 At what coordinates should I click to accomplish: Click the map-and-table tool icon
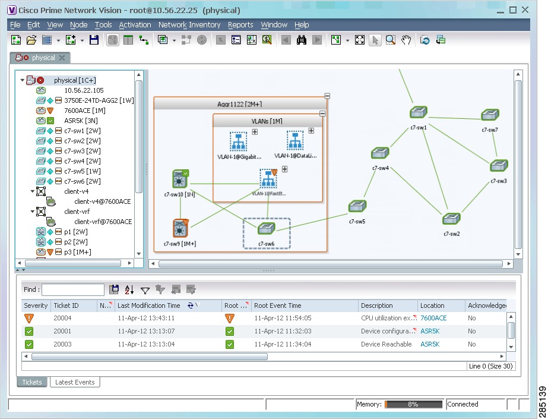251,40
